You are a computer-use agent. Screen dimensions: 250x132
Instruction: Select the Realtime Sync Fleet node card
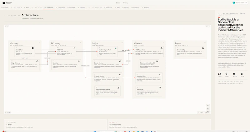click(x=107, y=51)
